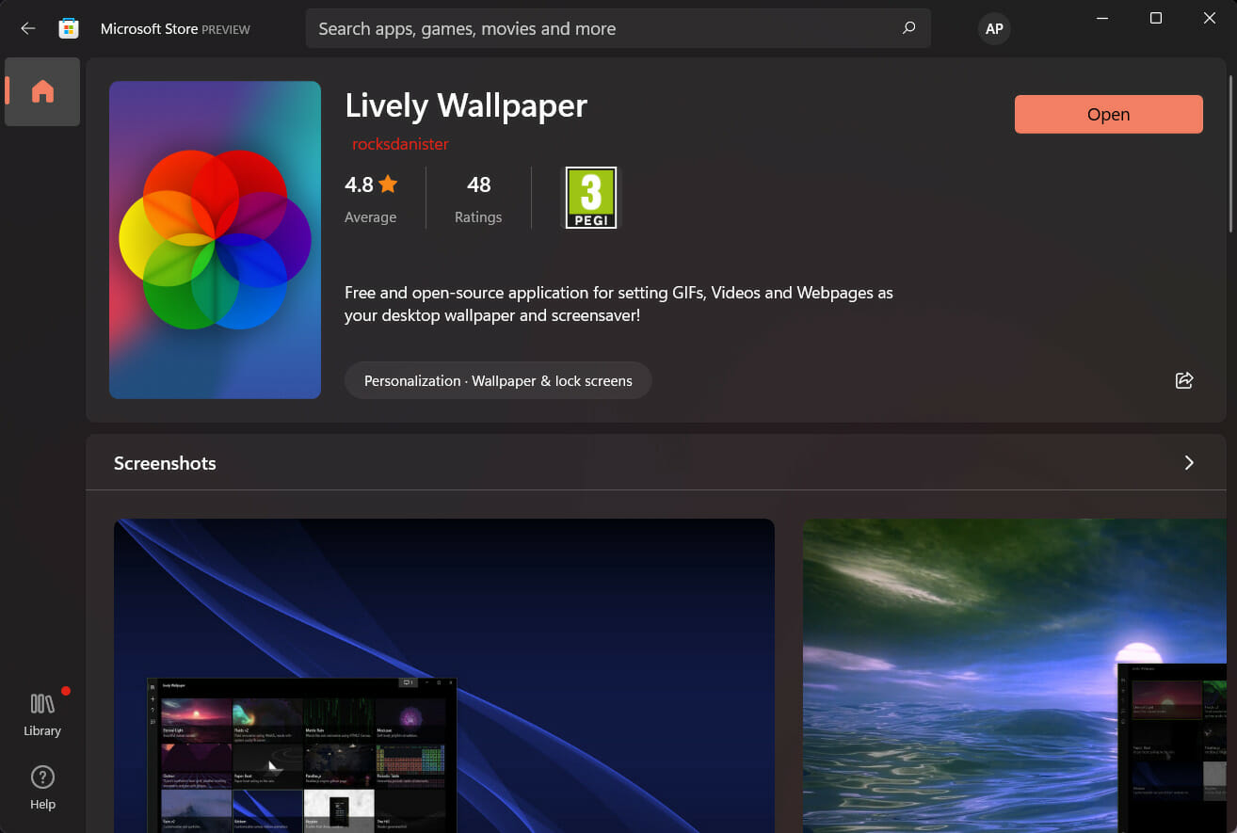Image resolution: width=1237 pixels, height=833 pixels.
Task: Expand the Screenshots section with chevron
Action: [x=1189, y=462]
